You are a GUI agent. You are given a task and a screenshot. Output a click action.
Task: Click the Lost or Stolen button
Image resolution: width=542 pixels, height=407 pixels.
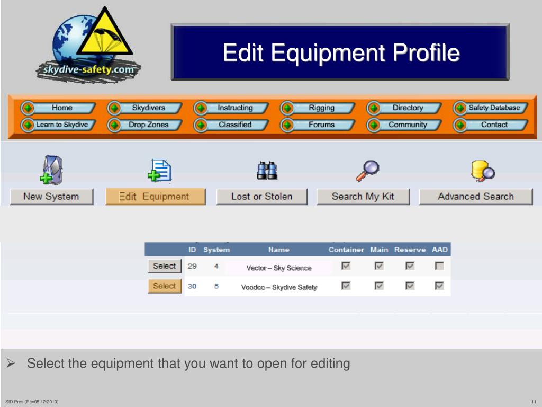click(261, 197)
